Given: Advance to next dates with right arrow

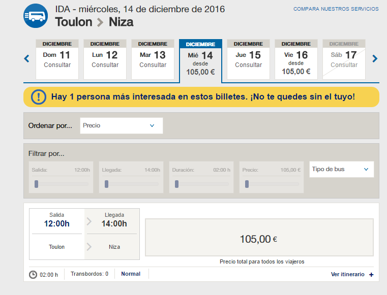Looking at the screenshot, I should tap(375, 59).
